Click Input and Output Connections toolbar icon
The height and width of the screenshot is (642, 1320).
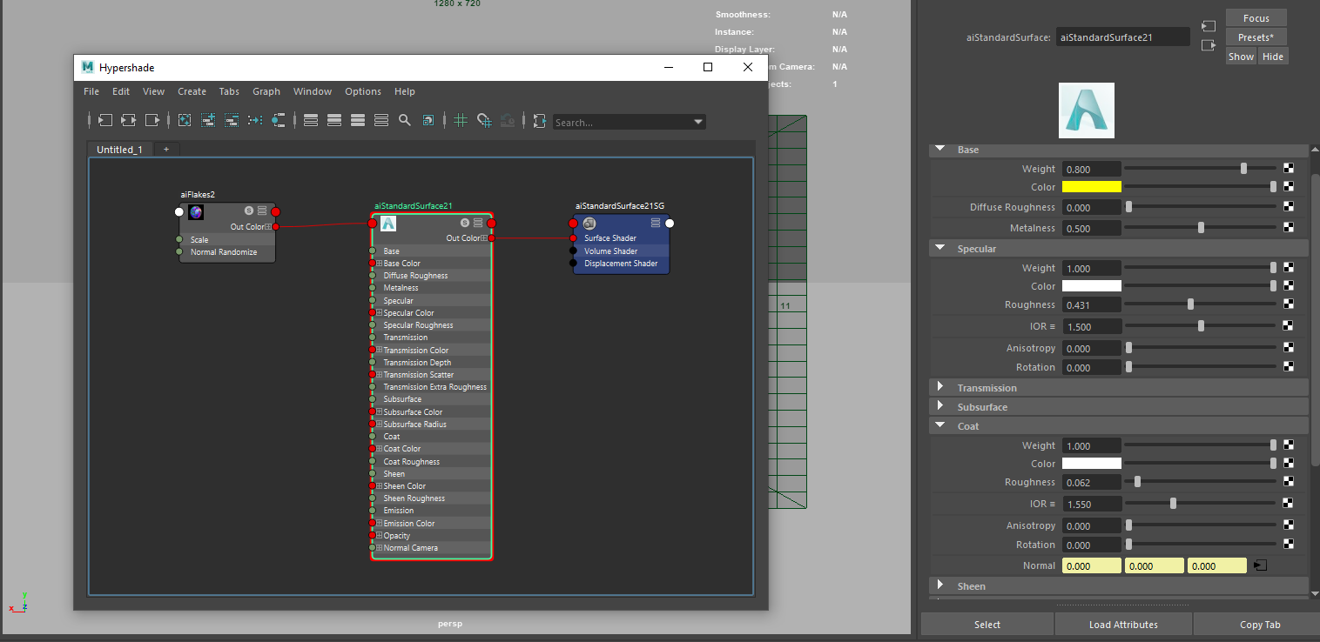129,120
